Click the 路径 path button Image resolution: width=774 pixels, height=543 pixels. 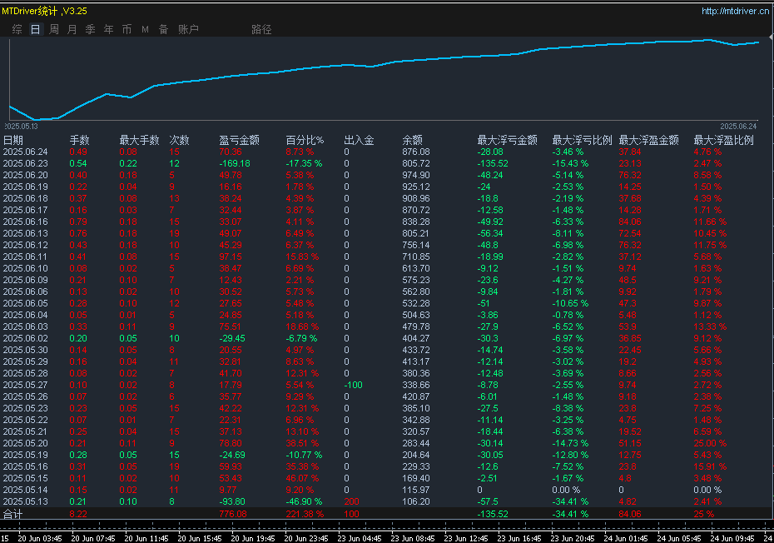point(261,29)
